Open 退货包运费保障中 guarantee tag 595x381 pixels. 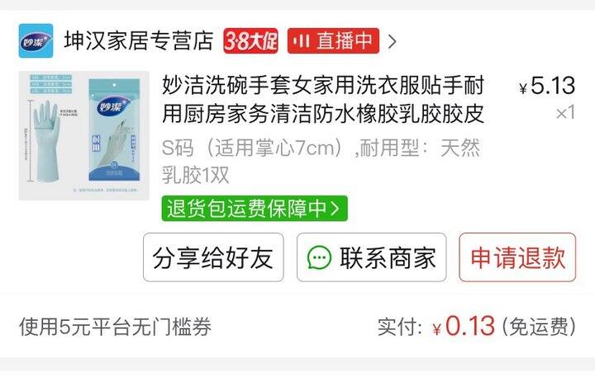pos(255,209)
